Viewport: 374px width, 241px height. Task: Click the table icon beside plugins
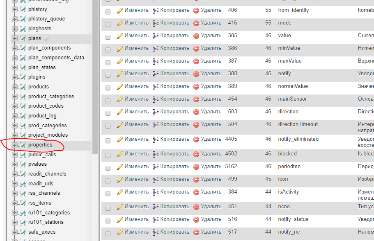[23, 77]
